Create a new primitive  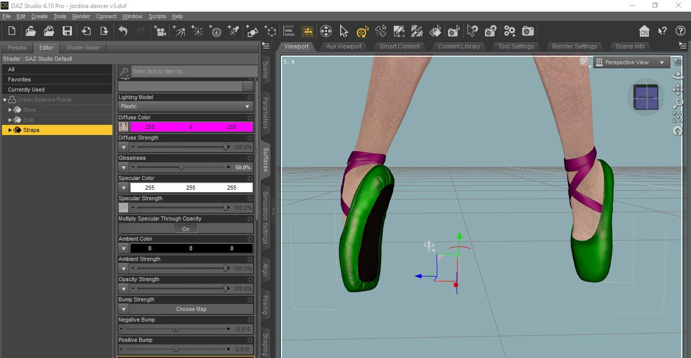[x=252, y=31]
